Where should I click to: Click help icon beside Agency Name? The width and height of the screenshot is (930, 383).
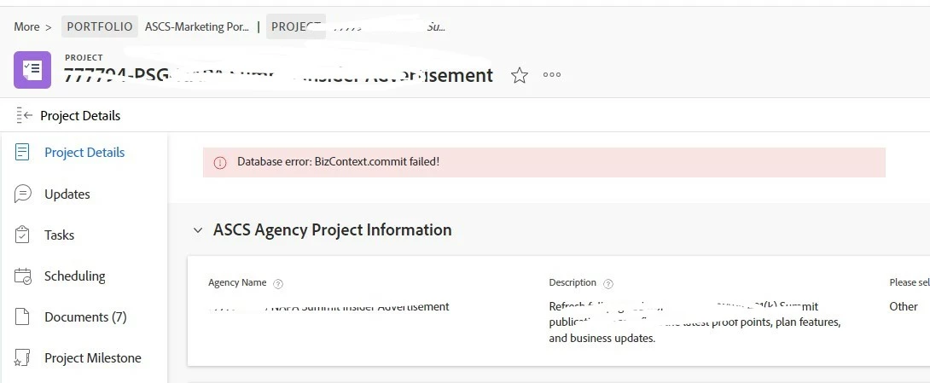click(278, 283)
